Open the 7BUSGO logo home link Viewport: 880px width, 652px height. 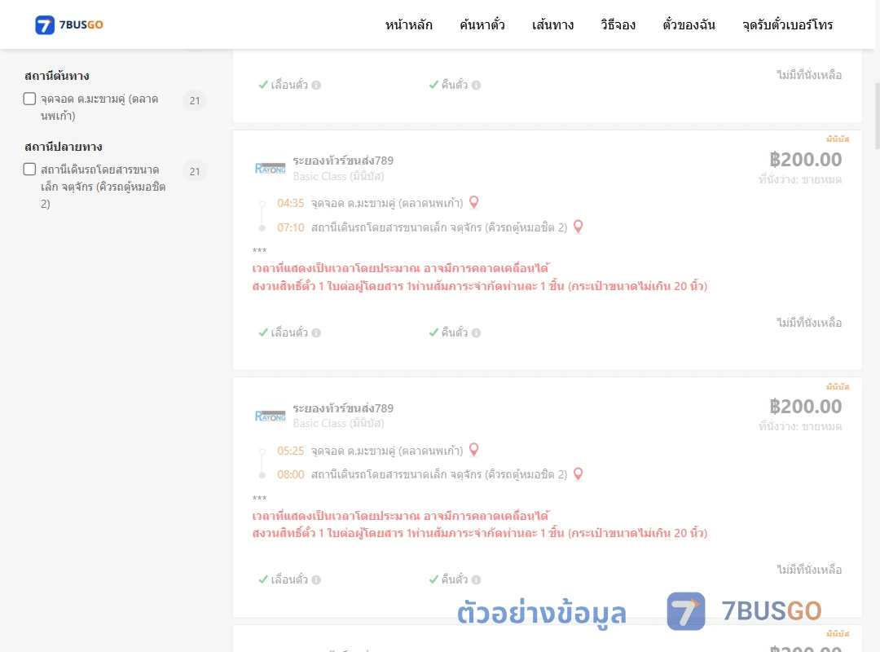tap(69, 24)
